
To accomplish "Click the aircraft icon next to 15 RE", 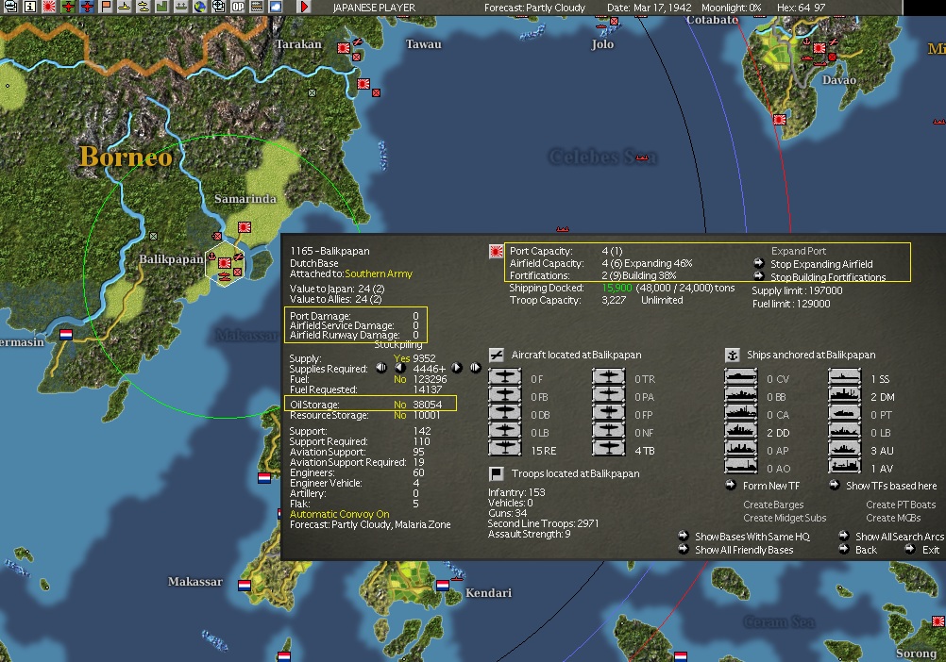I will (x=505, y=448).
